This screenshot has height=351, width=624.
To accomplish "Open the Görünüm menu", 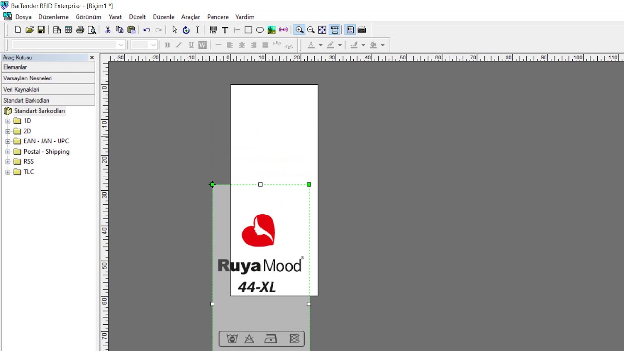I will pyautogui.click(x=88, y=17).
